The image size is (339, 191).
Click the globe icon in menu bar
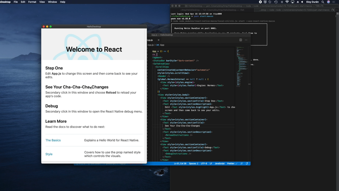(270, 2)
